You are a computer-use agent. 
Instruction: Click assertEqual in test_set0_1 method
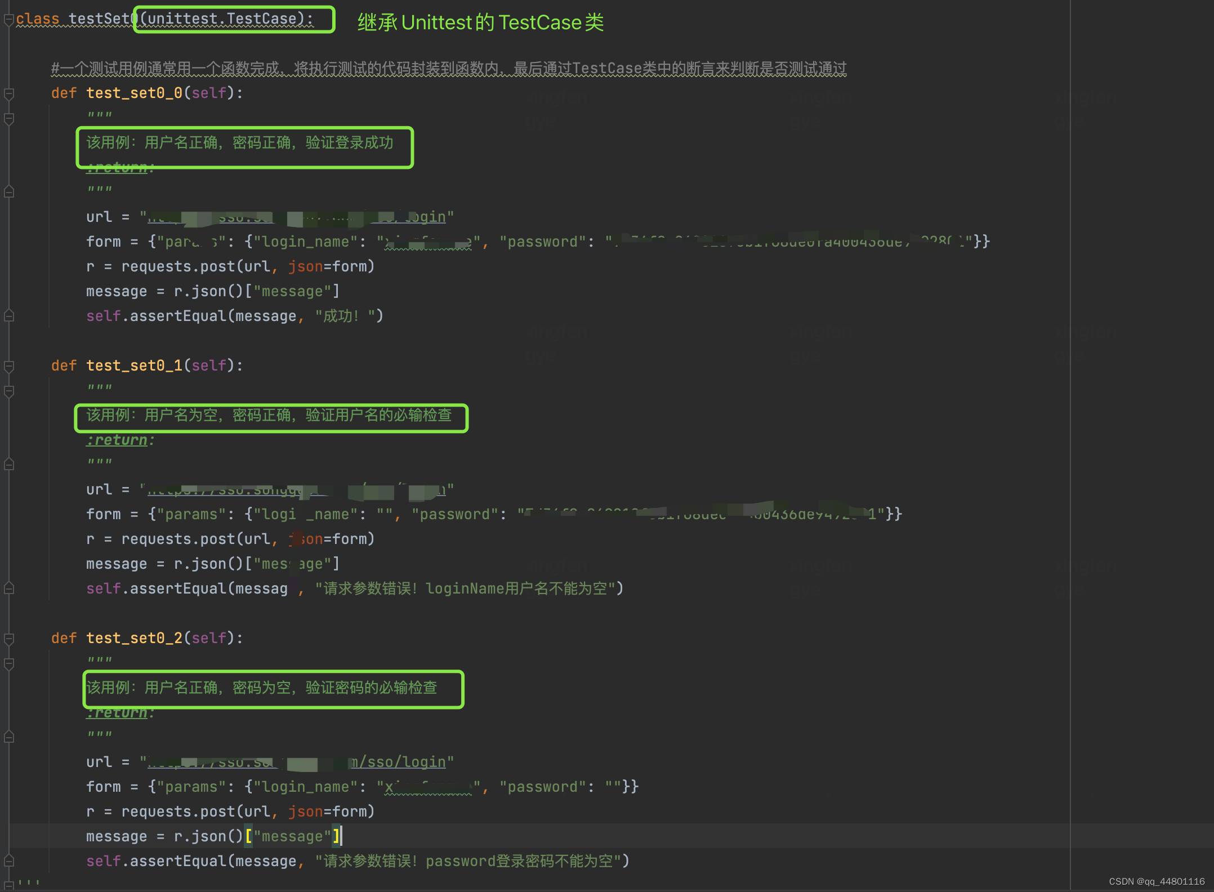pyautogui.click(x=177, y=588)
